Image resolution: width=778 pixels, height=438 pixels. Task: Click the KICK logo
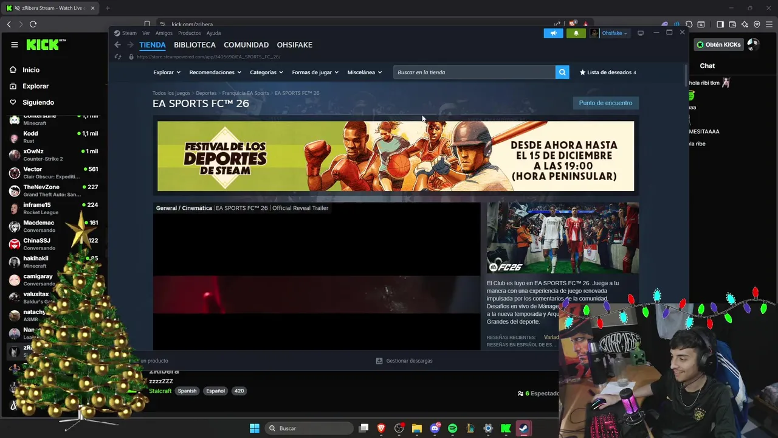(x=46, y=44)
